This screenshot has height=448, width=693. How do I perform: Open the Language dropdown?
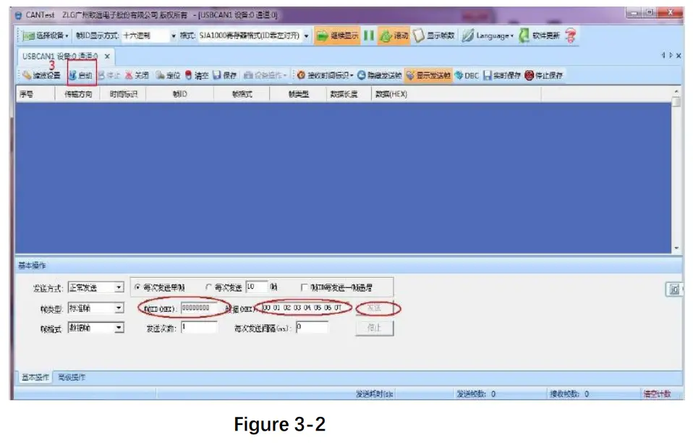pos(488,35)
